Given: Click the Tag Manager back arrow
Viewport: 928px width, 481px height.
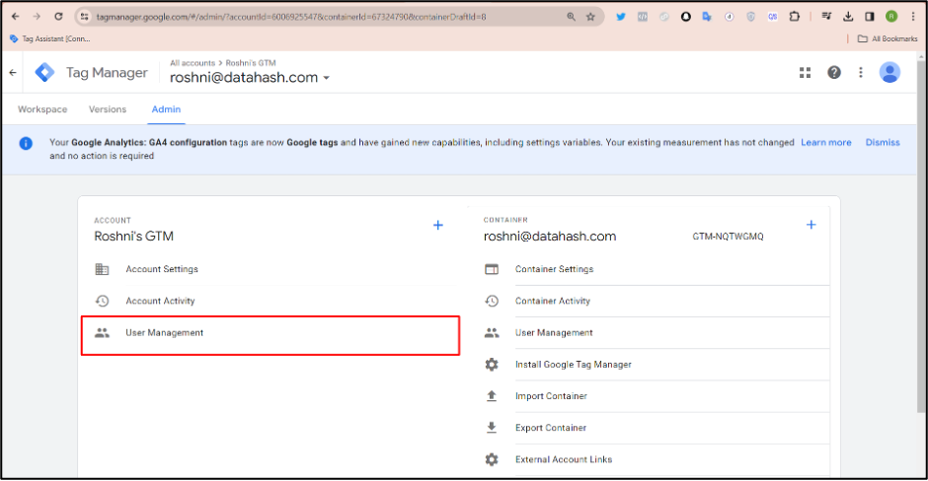Looking at the screenshot, I should (13, 73).
